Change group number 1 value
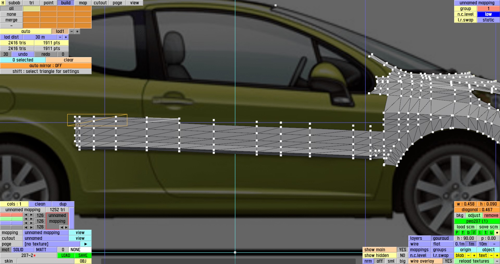The height and width of the screenshot is (264, 500). [x=489, y=9]
